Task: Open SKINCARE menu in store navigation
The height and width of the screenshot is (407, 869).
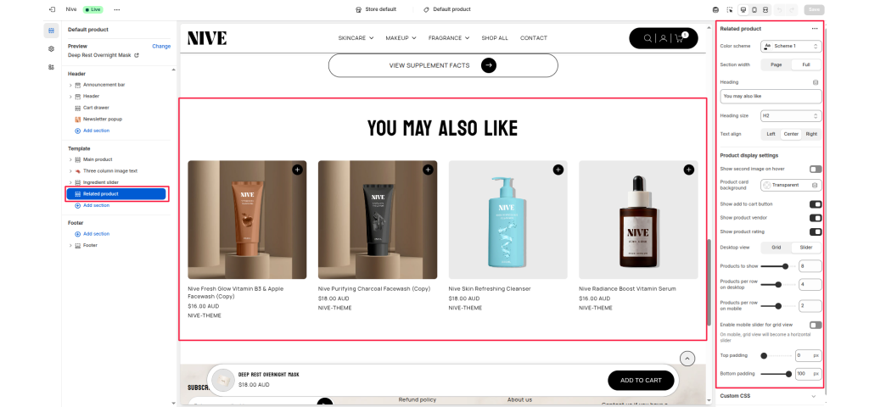Action: point(356,38)
